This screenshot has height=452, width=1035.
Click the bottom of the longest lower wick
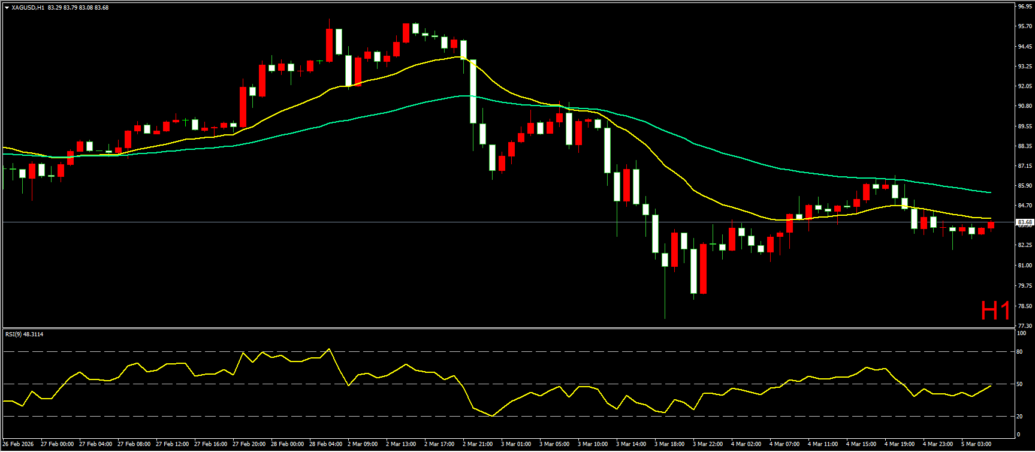[665, 318]
